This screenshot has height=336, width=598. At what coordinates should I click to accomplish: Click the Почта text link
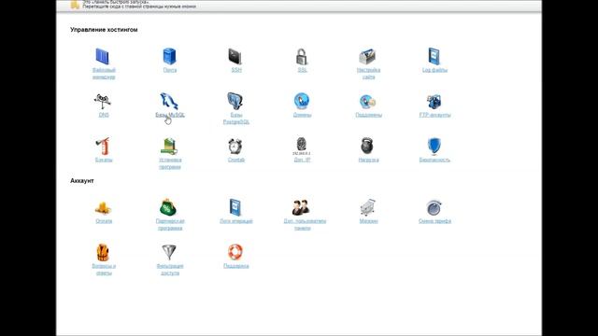170,70
